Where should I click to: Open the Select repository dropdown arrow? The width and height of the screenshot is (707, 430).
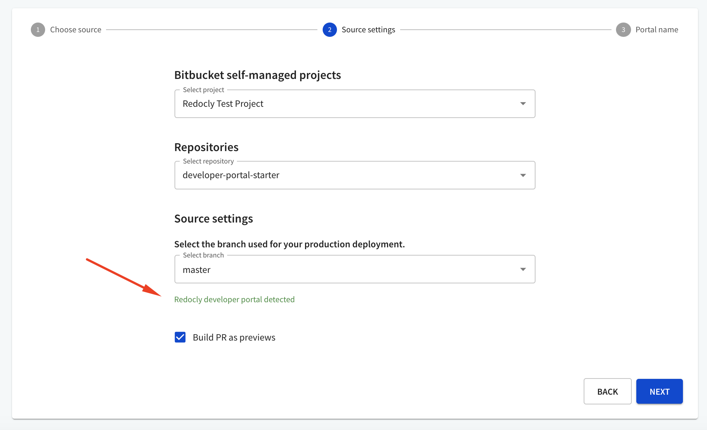click(523, 175)
